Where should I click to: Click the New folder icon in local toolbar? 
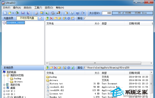(x=51, y=68)
